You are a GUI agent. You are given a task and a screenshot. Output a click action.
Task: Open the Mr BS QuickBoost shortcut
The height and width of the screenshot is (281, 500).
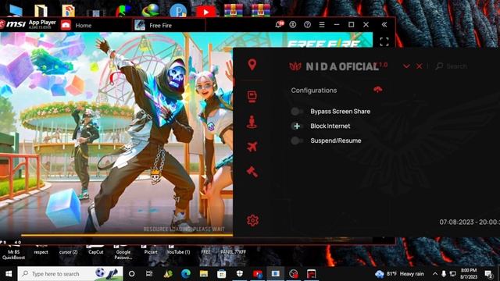click(x=13, y=252)
